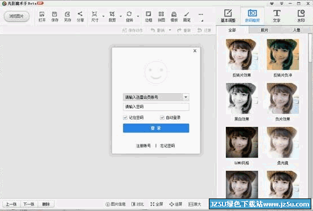Expand the 撤销 history dropdown arrow
313x211 pixels.
click(x=170, y=30)
